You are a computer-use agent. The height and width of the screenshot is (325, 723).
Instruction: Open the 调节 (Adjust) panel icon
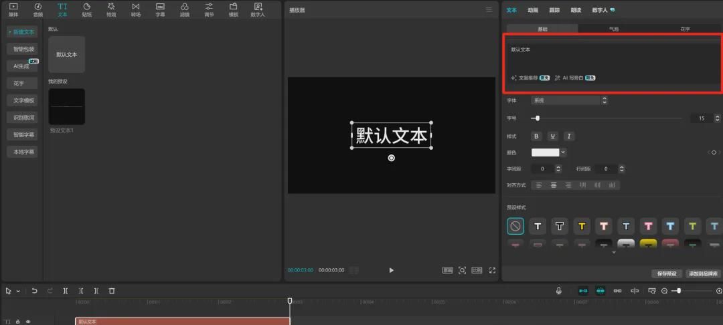pos(209,9)
